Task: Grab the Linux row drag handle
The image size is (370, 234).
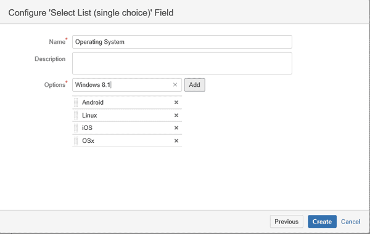Action: click(76, 116)
